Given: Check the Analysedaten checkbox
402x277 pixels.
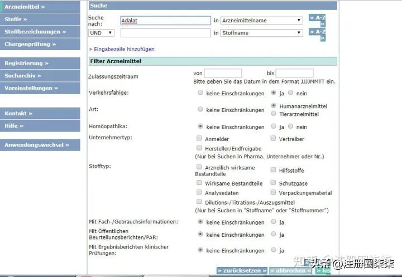Looking at the screenshot, I should click(199, 192).
